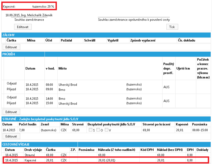
Task: Check the S free meal checkbox
Action: [x=90, y=130]
